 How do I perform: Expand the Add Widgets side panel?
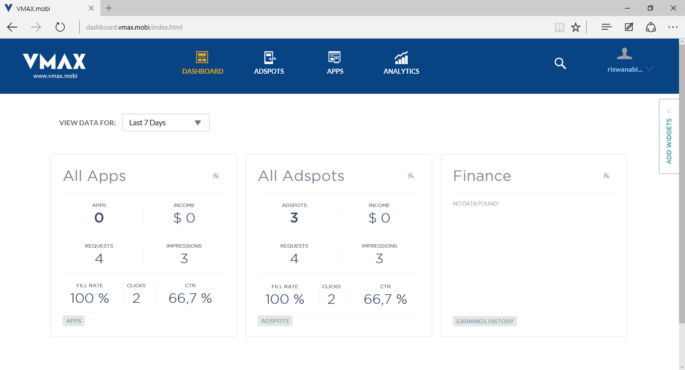click(x=669, y=136)
